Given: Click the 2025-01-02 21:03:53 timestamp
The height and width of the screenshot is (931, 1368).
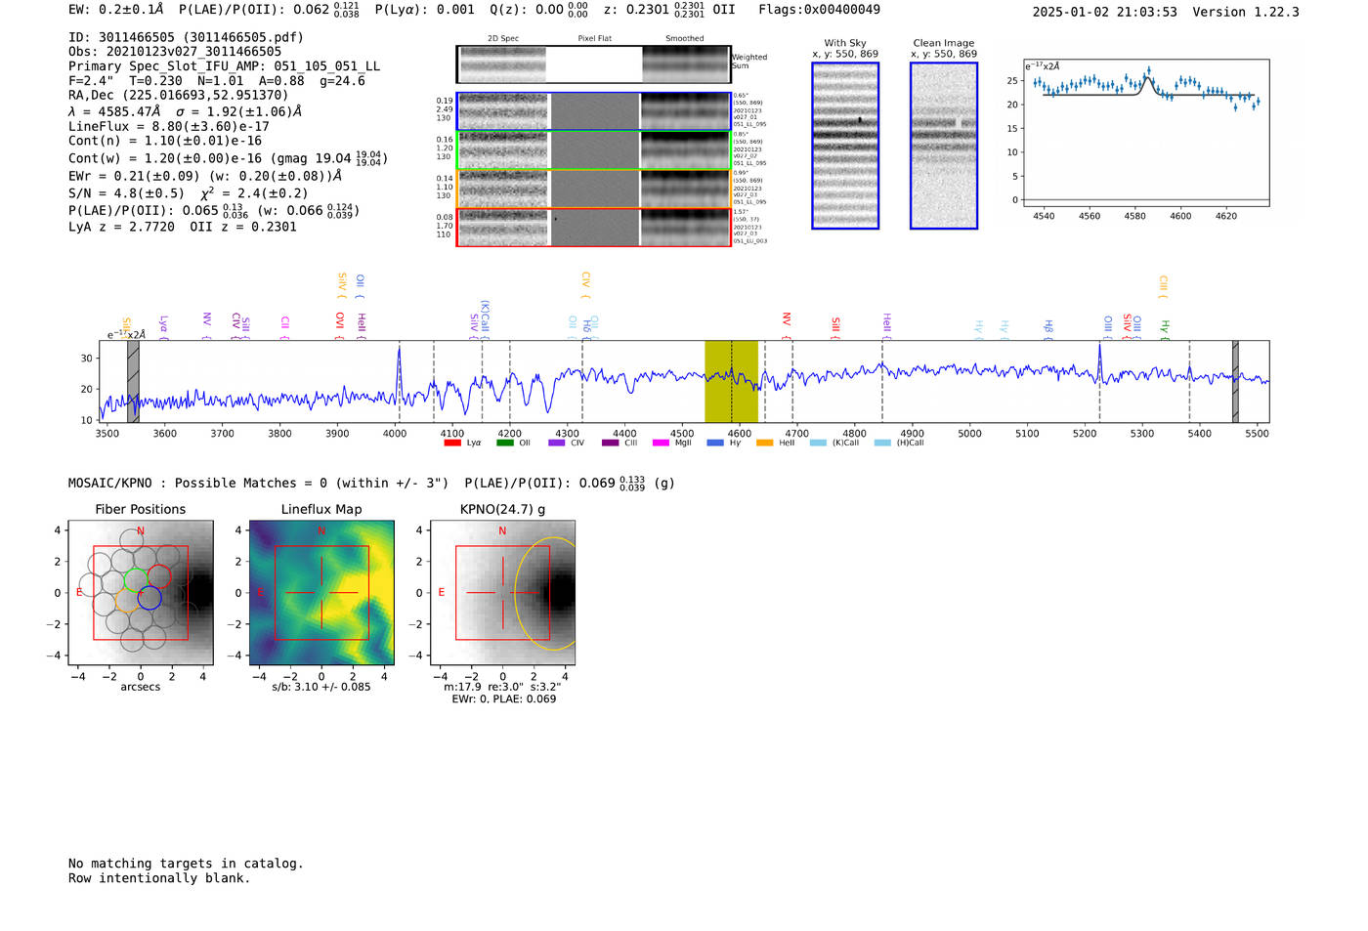Looking at the screenshot, I should [x=1105, y=13].
